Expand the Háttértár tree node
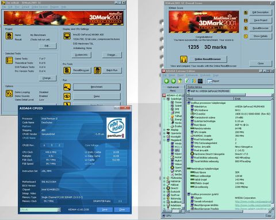276x220 pixels. point(164,181)
